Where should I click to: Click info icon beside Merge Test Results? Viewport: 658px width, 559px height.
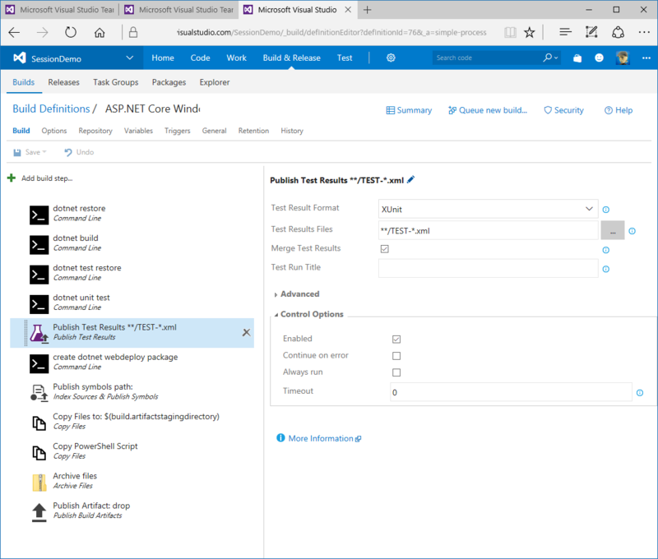coord(605,250)
